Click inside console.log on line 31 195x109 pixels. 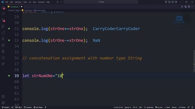click(x=55, y=29)
